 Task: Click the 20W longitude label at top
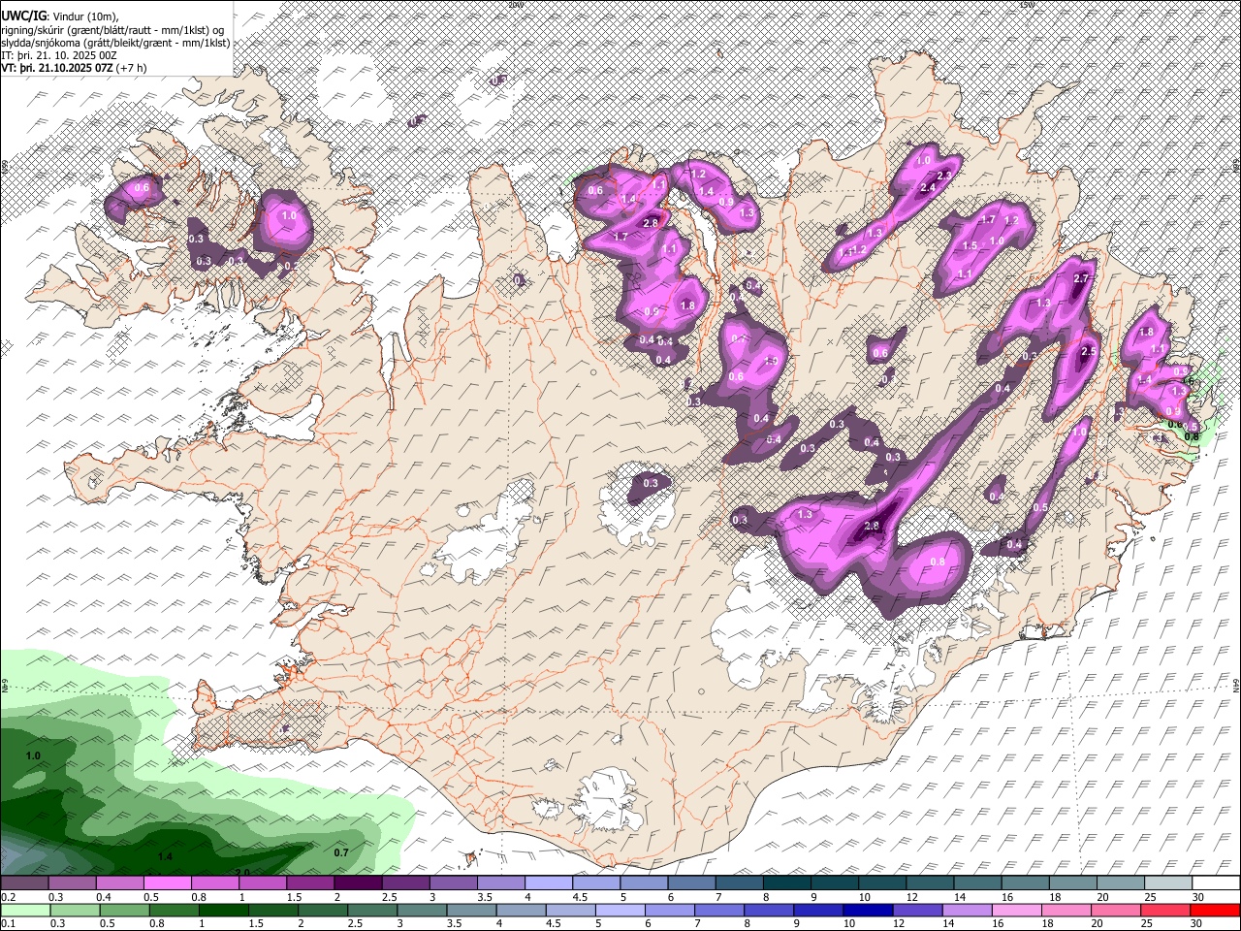click(515, 4)
